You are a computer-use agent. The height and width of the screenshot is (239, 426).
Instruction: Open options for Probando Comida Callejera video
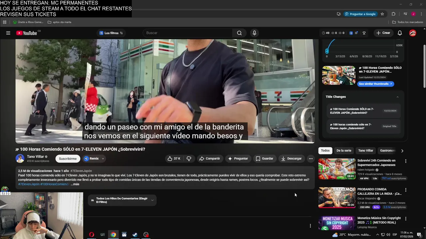click(x=406, y=190)
